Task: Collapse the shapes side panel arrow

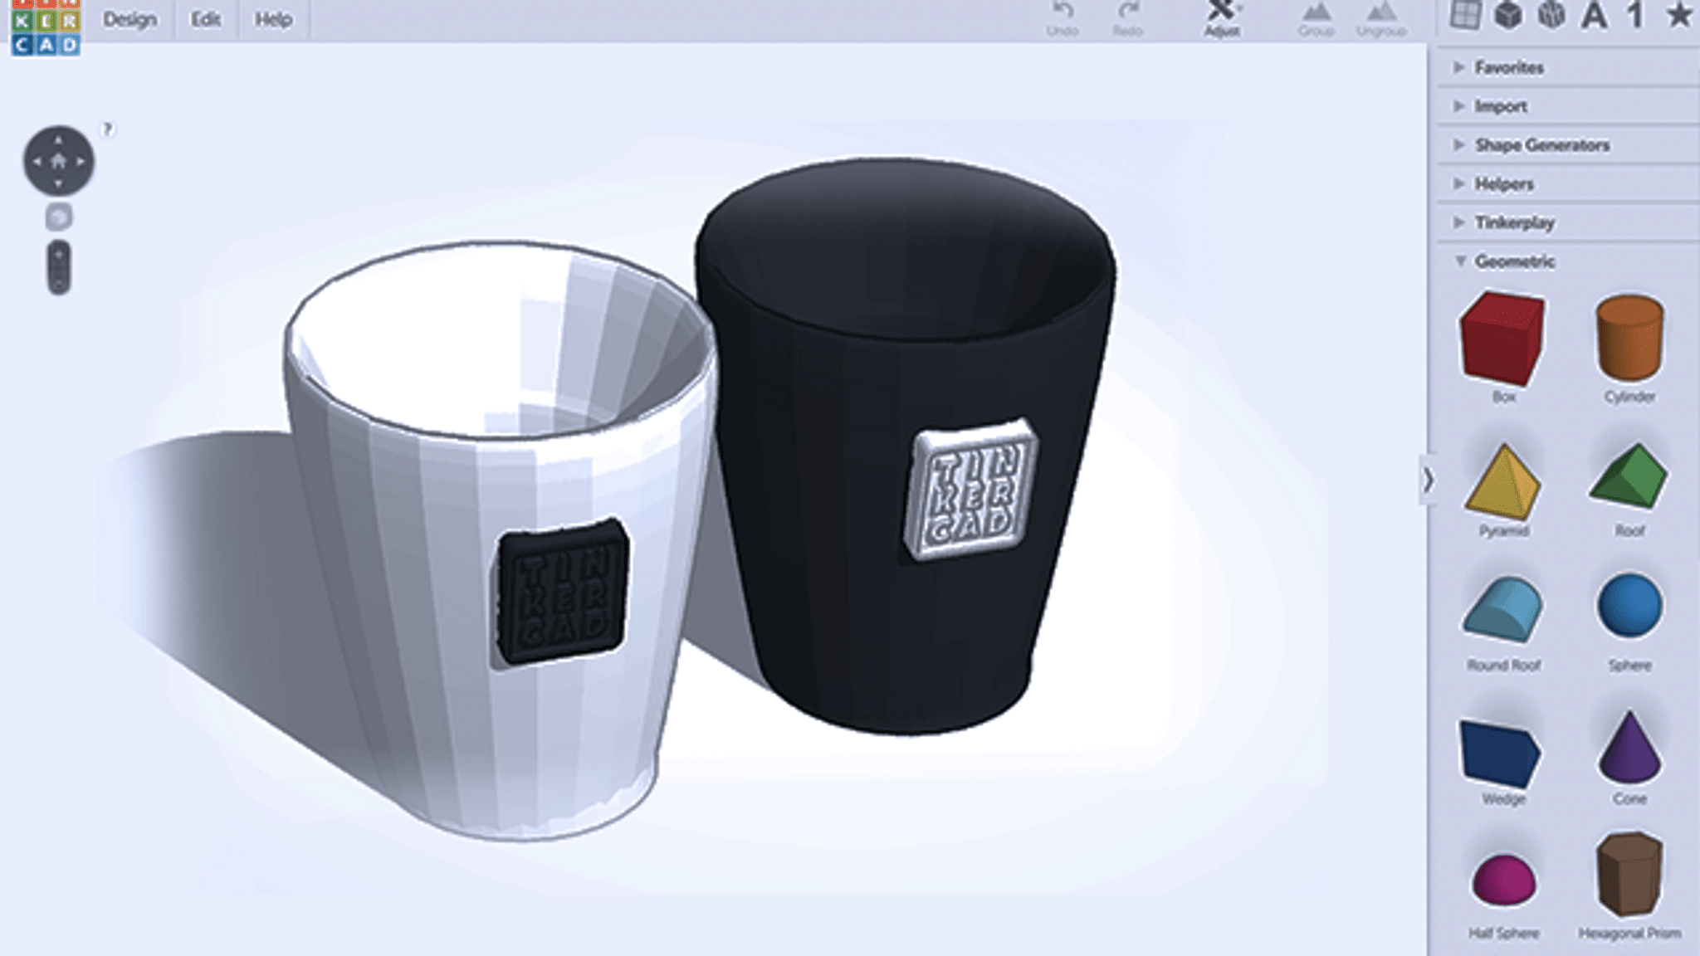Action: tap(1428, 480)
